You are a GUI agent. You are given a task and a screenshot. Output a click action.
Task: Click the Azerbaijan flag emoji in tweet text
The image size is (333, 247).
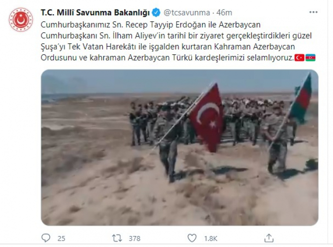[x=310, y=58]
